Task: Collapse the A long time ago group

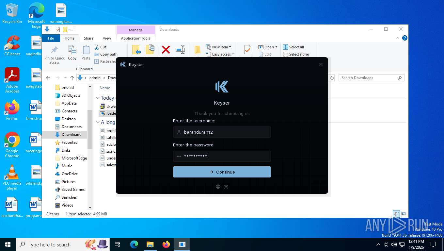Action: coord(98,122)
